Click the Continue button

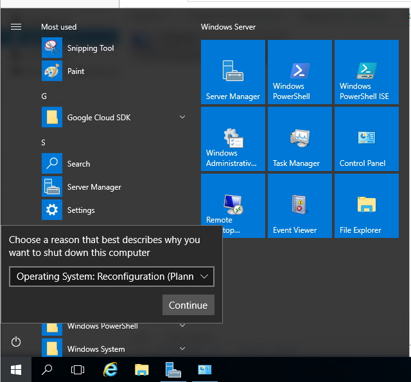point(188,305)
